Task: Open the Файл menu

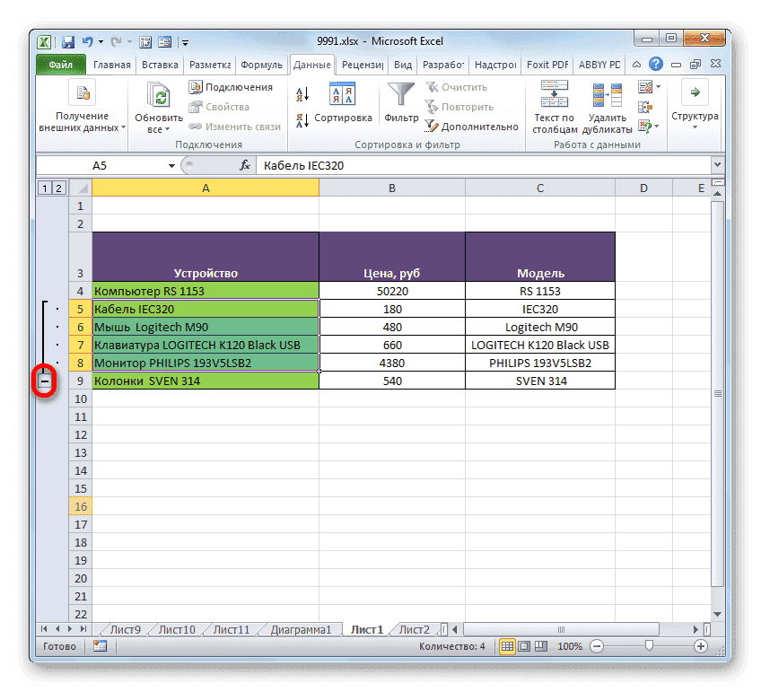Action: [58, 64]
